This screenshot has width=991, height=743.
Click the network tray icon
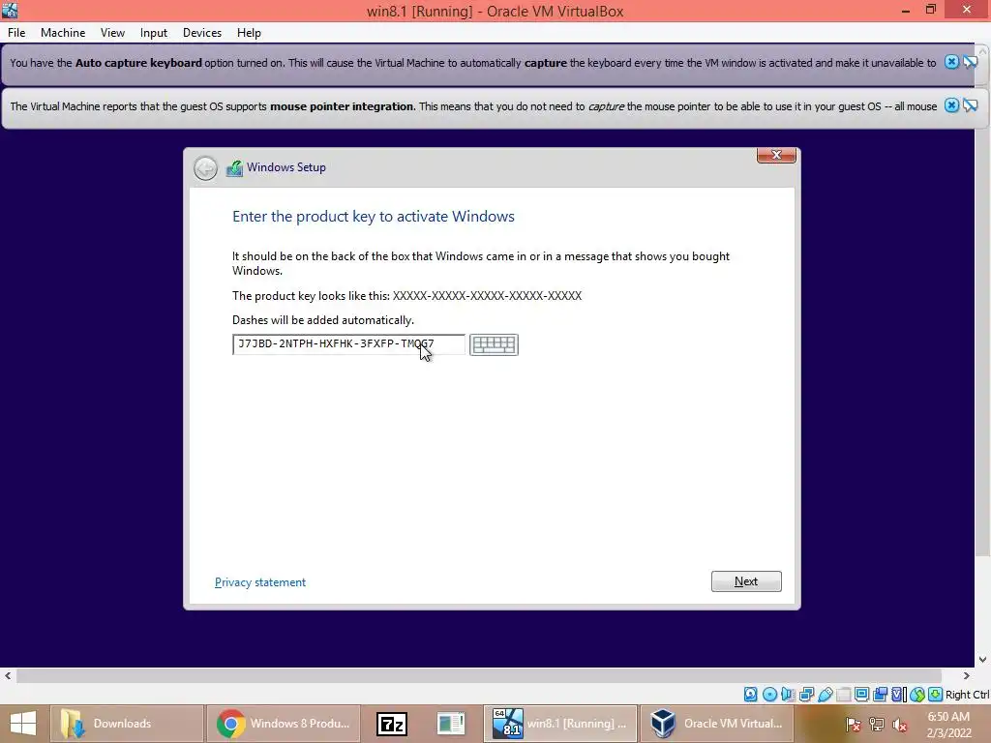coord(877,724)
